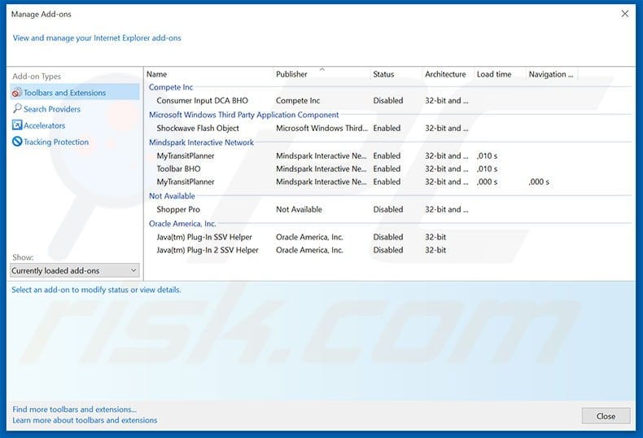Click Enabled status of Shockwave Flash Object
This screenshot has width=643, height=438.
387,128
